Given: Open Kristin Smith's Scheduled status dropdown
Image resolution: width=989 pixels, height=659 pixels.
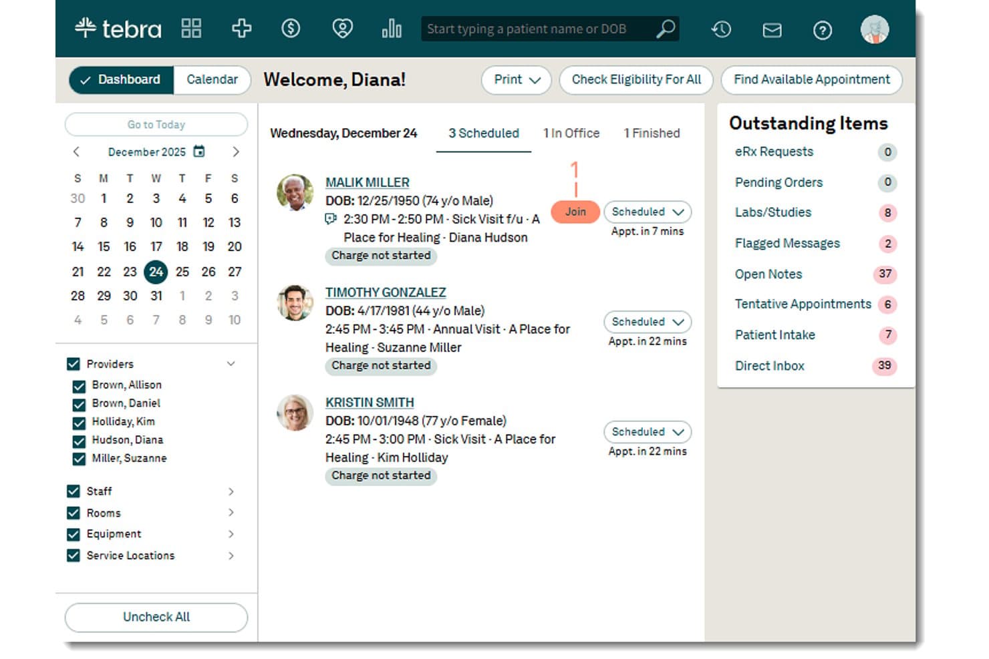Looking at the screenshot, I should click(x=648, y=432).
